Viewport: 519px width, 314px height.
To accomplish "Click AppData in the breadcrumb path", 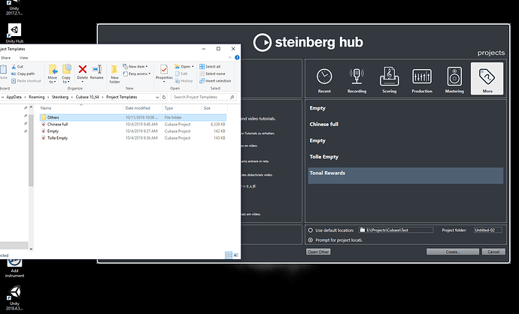I will 14,97.
